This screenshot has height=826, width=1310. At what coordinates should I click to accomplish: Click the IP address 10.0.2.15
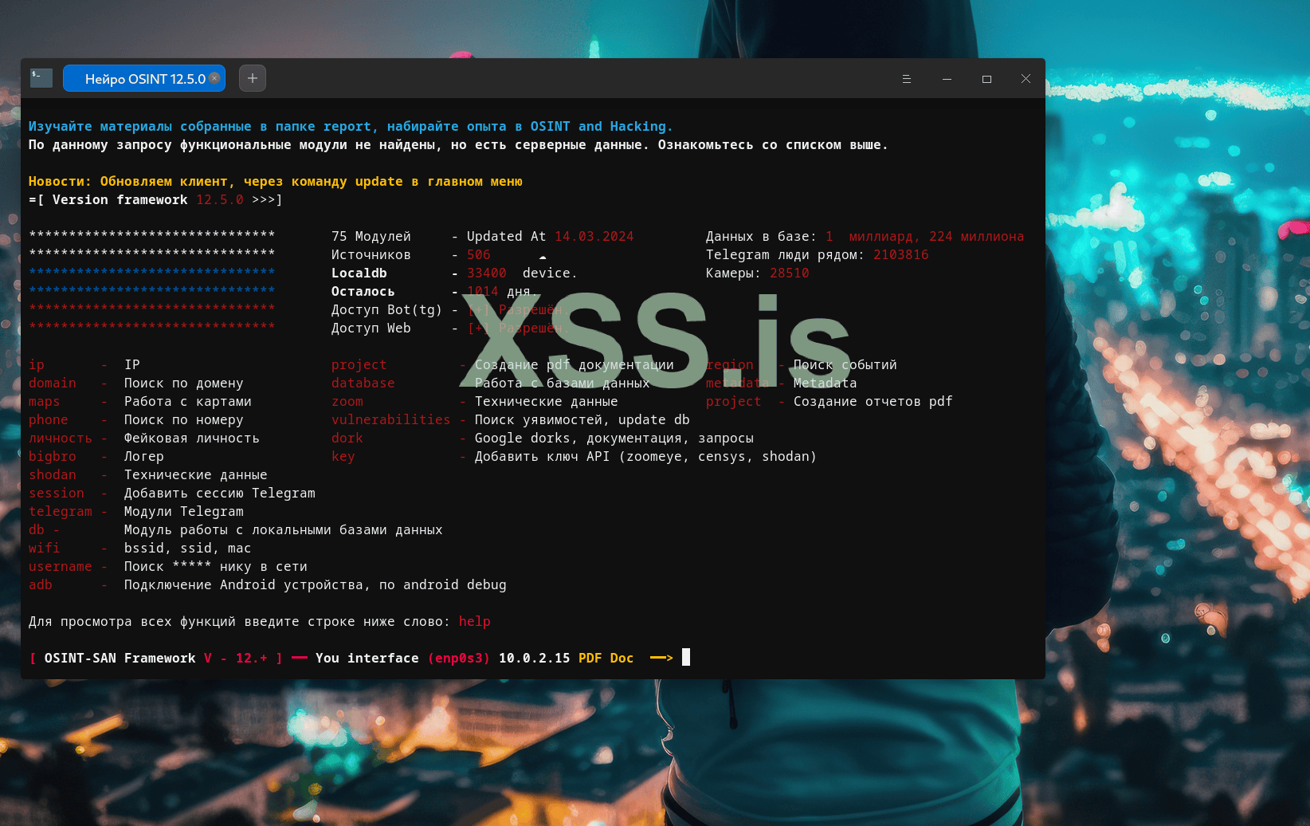(535, 658)
